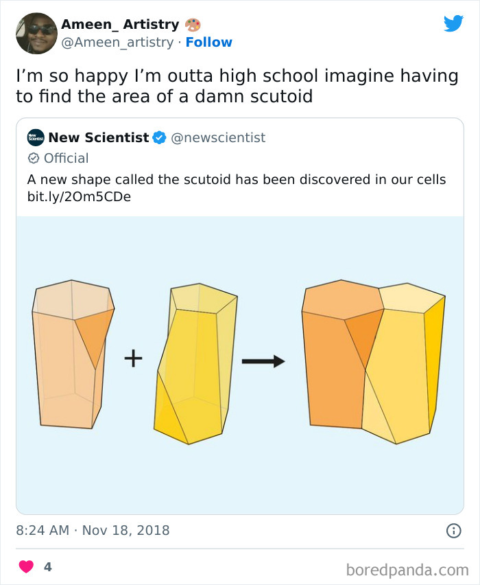Click the Follow button

(210, 43)
